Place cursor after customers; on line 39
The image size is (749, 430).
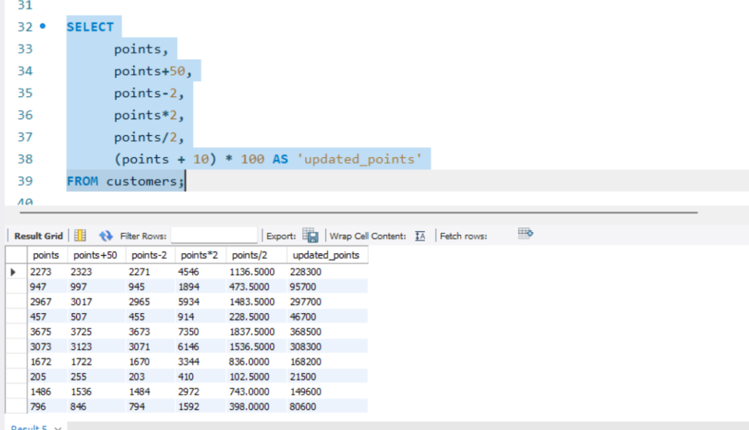tap(185, 181)
